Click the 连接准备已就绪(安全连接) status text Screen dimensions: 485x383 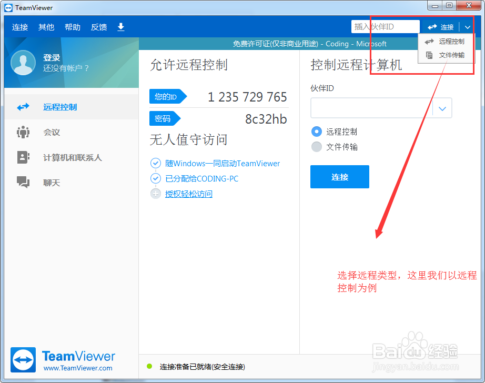point(203,367)
